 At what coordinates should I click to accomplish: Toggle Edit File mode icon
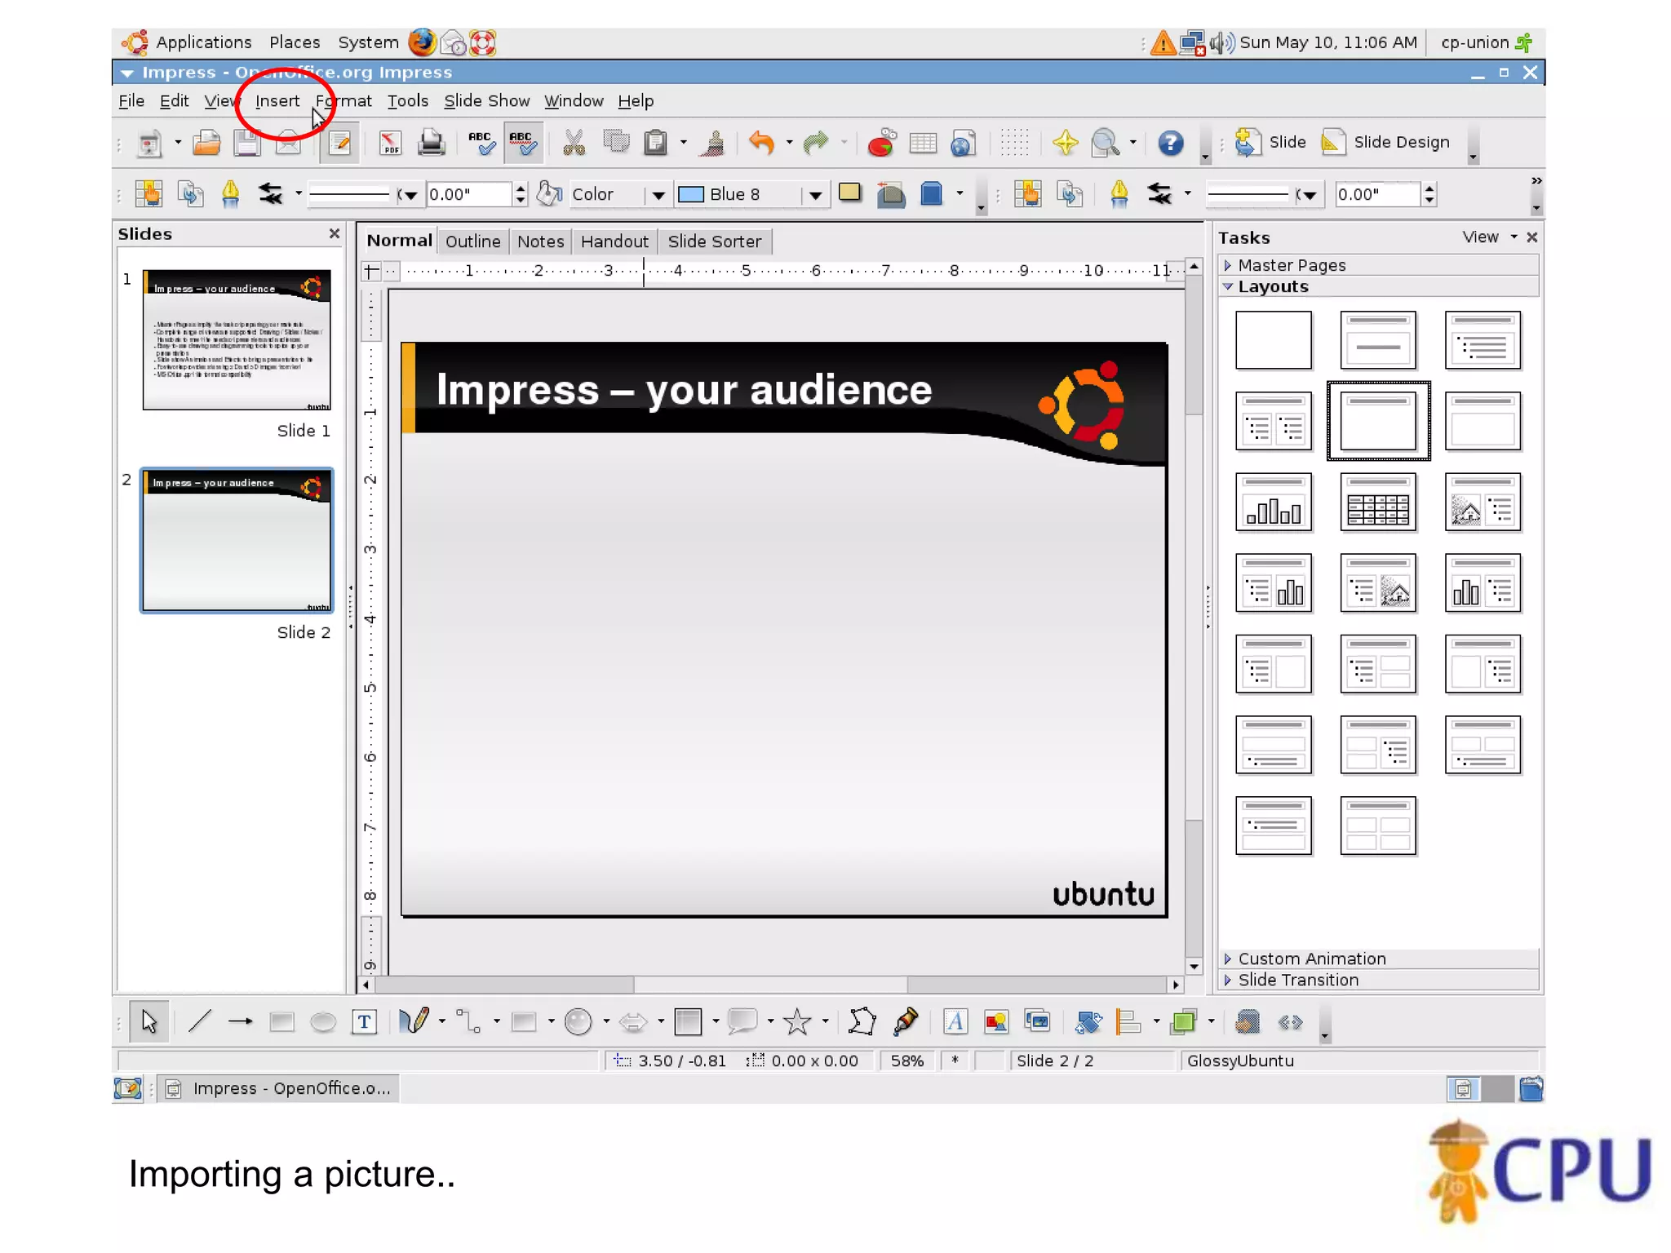339,144
